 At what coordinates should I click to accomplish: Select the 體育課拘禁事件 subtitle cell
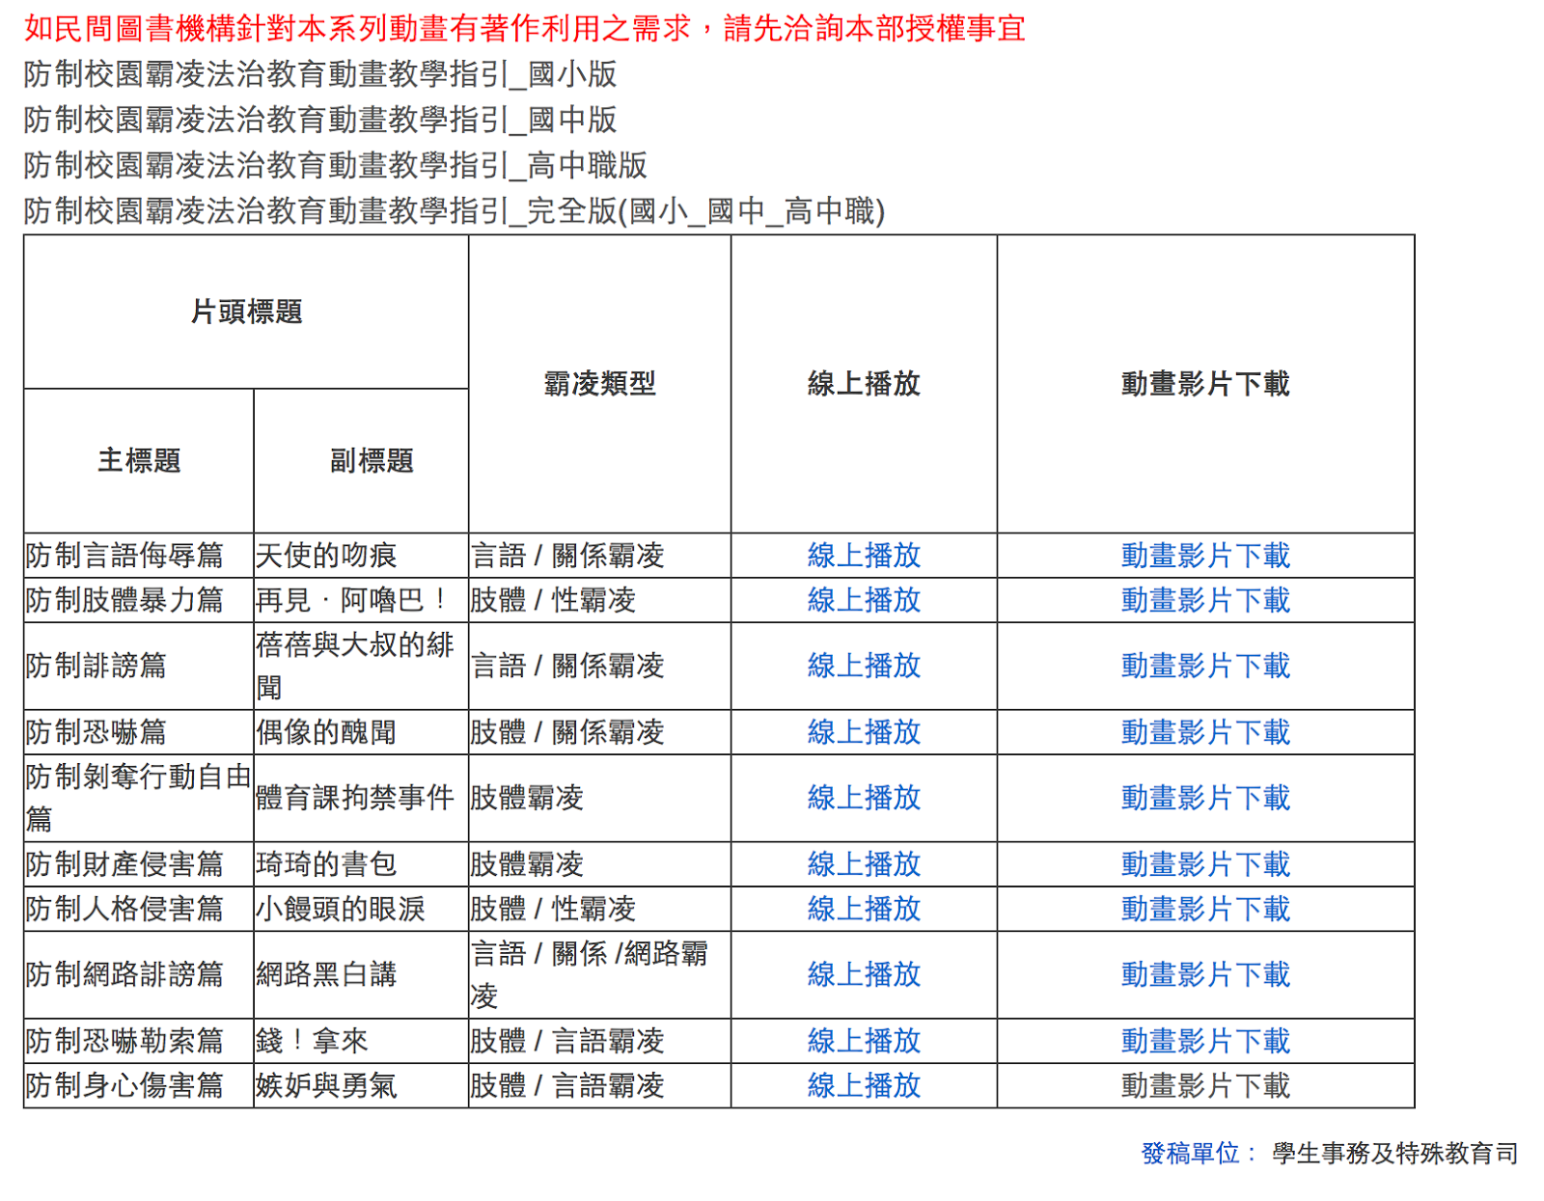coord(361,798)
